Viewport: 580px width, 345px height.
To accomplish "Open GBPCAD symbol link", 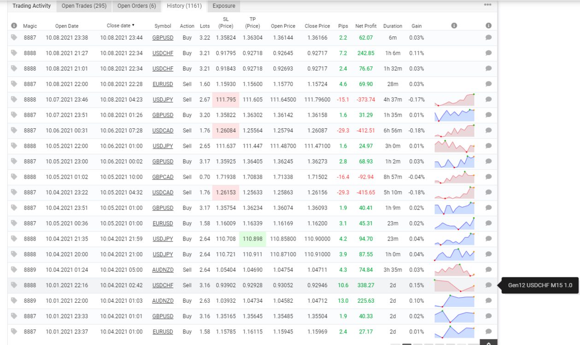I will 163,177.
